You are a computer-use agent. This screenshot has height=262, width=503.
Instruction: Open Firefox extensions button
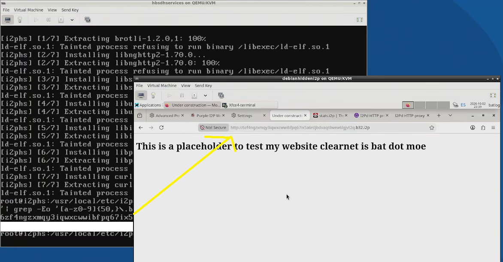click(x=483, y=128)
